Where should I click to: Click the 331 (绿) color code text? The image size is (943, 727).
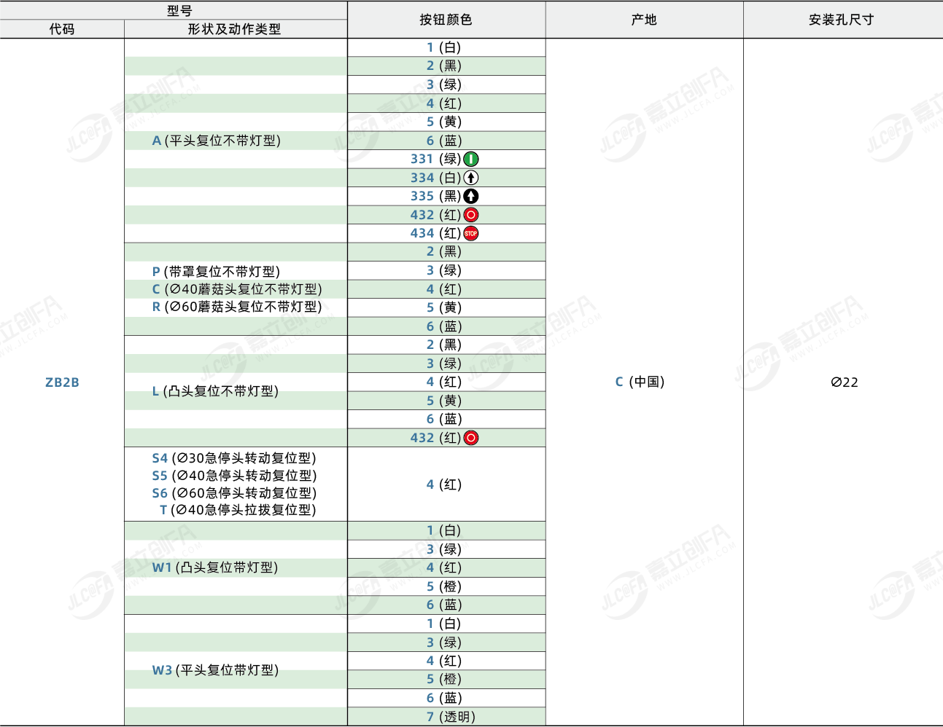click(x=436, y=159)
